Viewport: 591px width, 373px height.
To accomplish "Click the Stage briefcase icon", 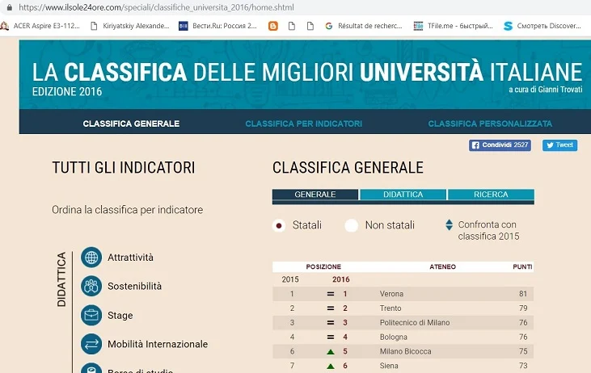I will [91, 315].
